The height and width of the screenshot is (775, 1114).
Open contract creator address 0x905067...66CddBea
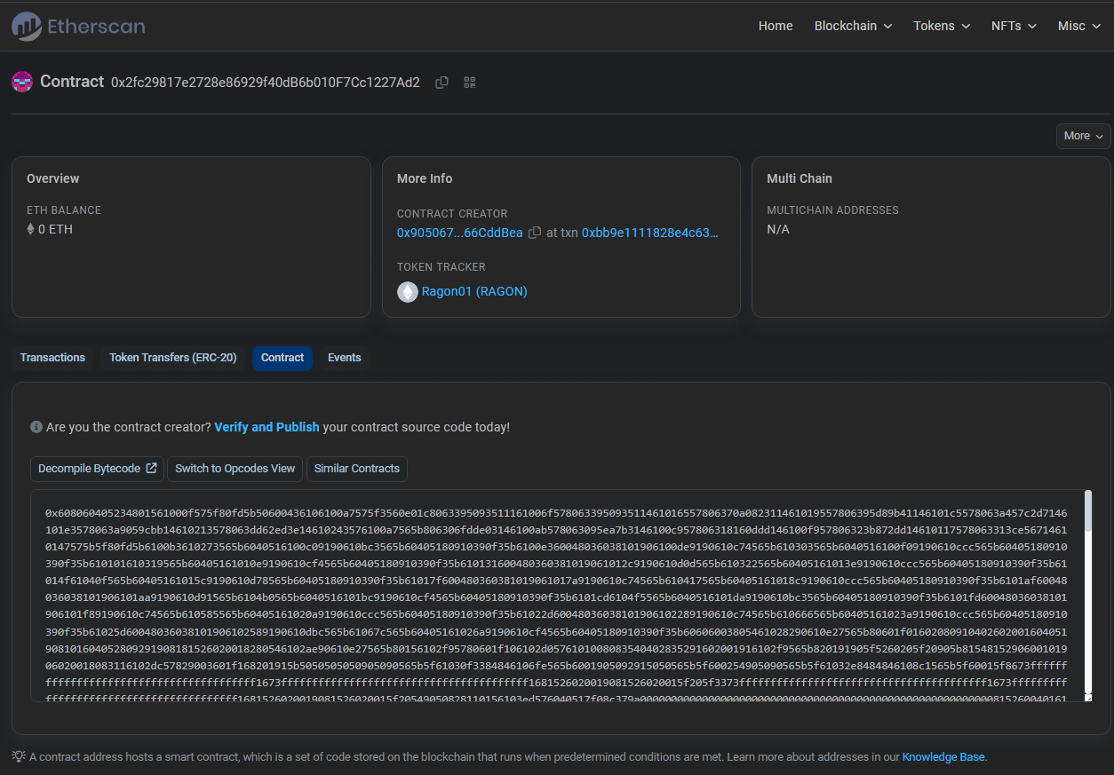tap(460, 233)
